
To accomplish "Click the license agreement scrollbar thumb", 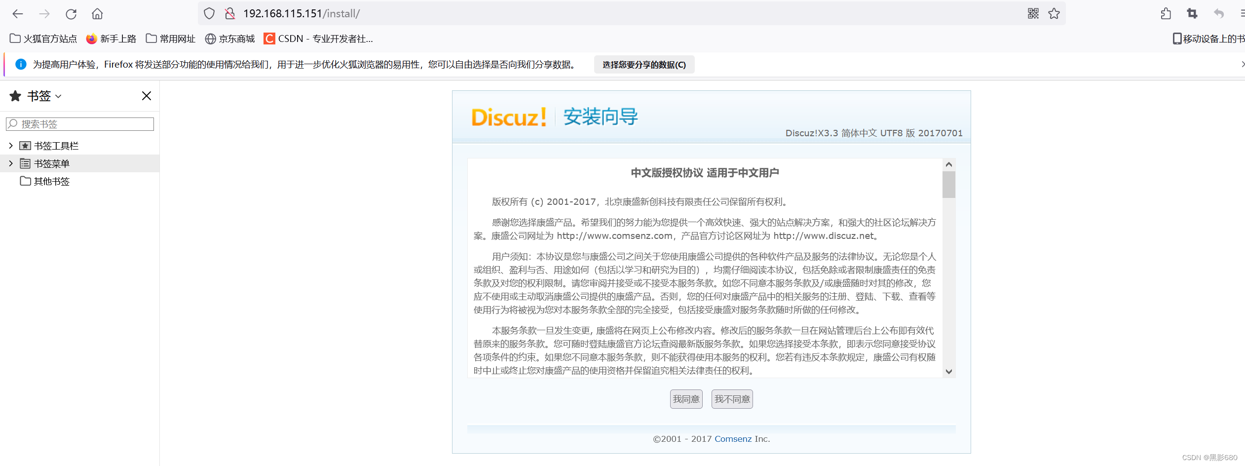I will (x=948, y=185).
